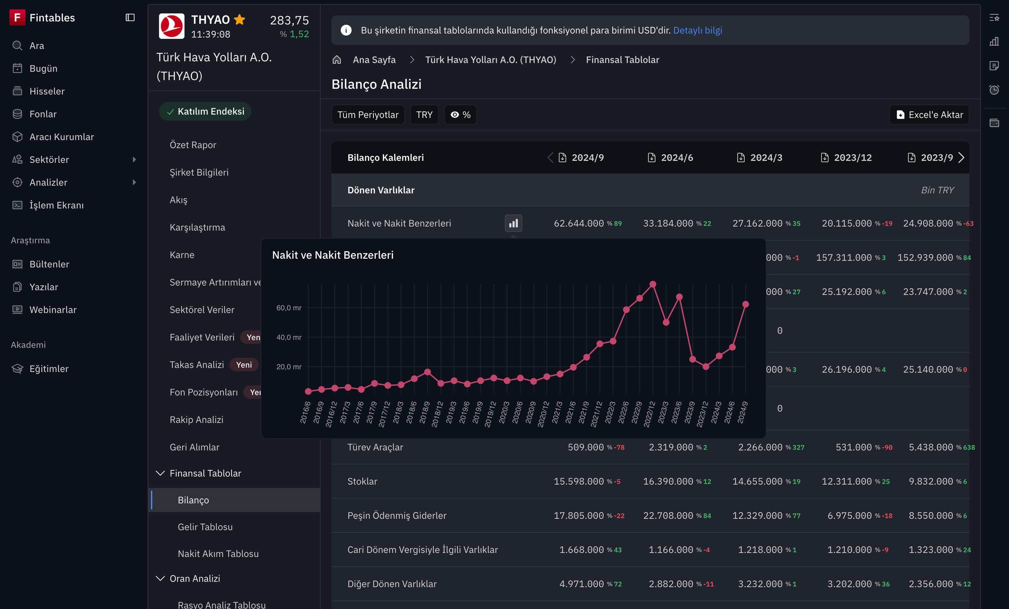This screenshot has width=1009, height=609.
Task: Click the home icon in breadcrumb
Action: [337, 60]
